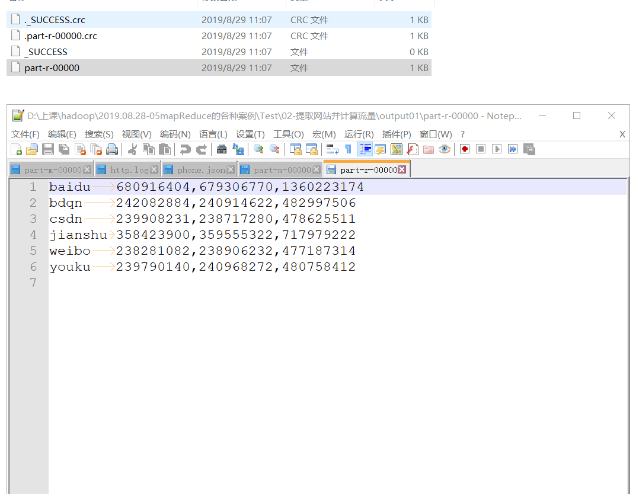Open the Function List panel icon

pos(412,149)
